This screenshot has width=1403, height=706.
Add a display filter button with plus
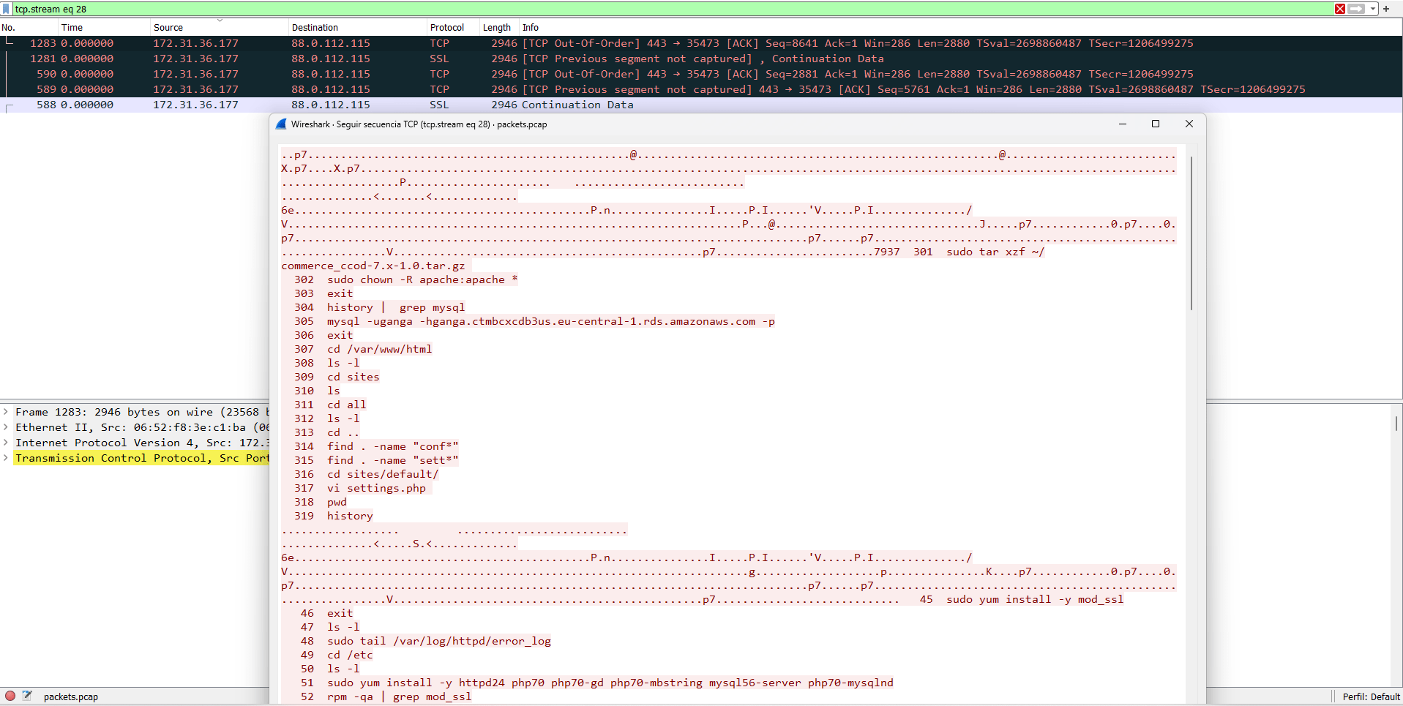[x=1386, y=9]
